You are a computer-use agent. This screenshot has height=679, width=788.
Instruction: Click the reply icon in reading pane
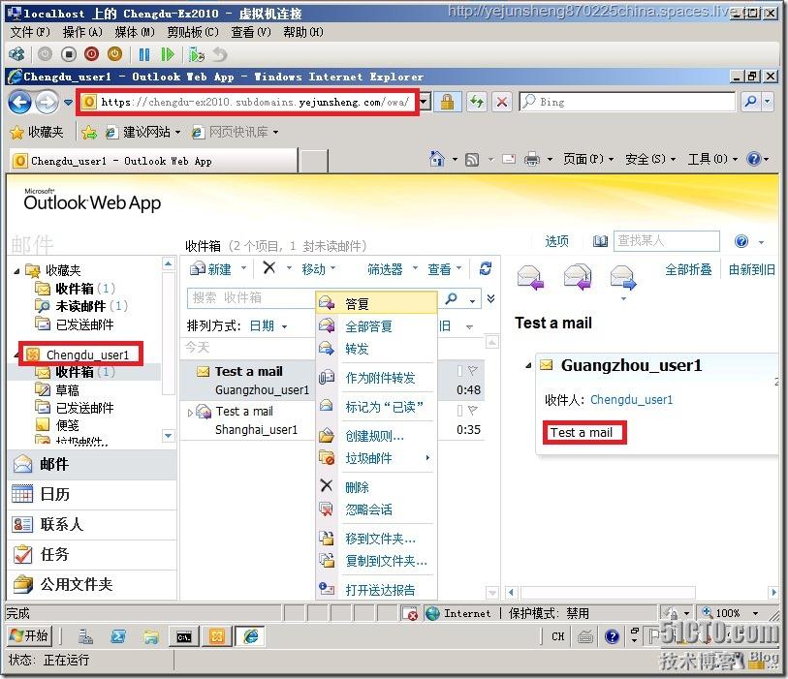click(x=530, y=278)
